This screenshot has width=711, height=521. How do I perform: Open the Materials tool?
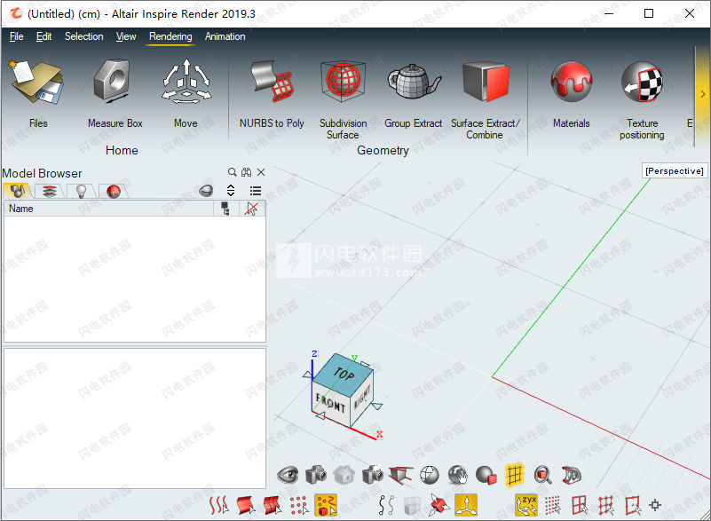coord(571,93)
